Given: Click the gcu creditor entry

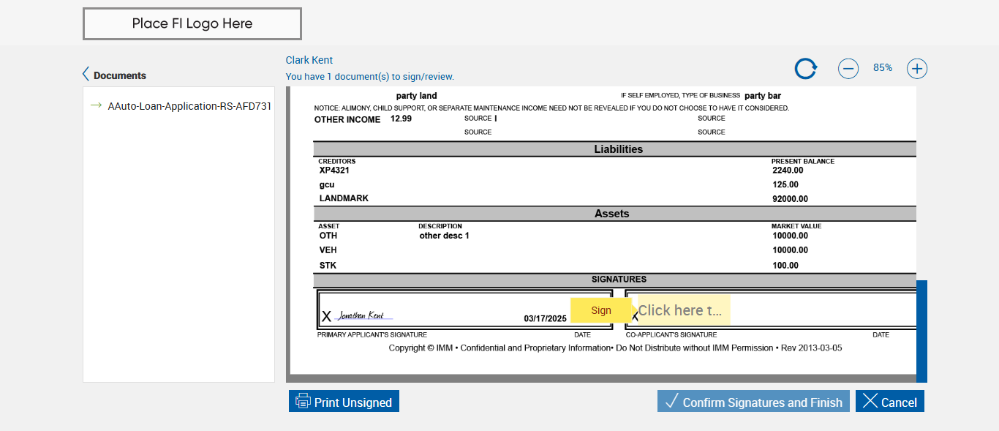Looking at the screenshot, I should tap(327, 184).
